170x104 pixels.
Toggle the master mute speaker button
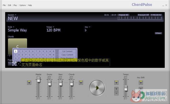(x=29, y=83)
